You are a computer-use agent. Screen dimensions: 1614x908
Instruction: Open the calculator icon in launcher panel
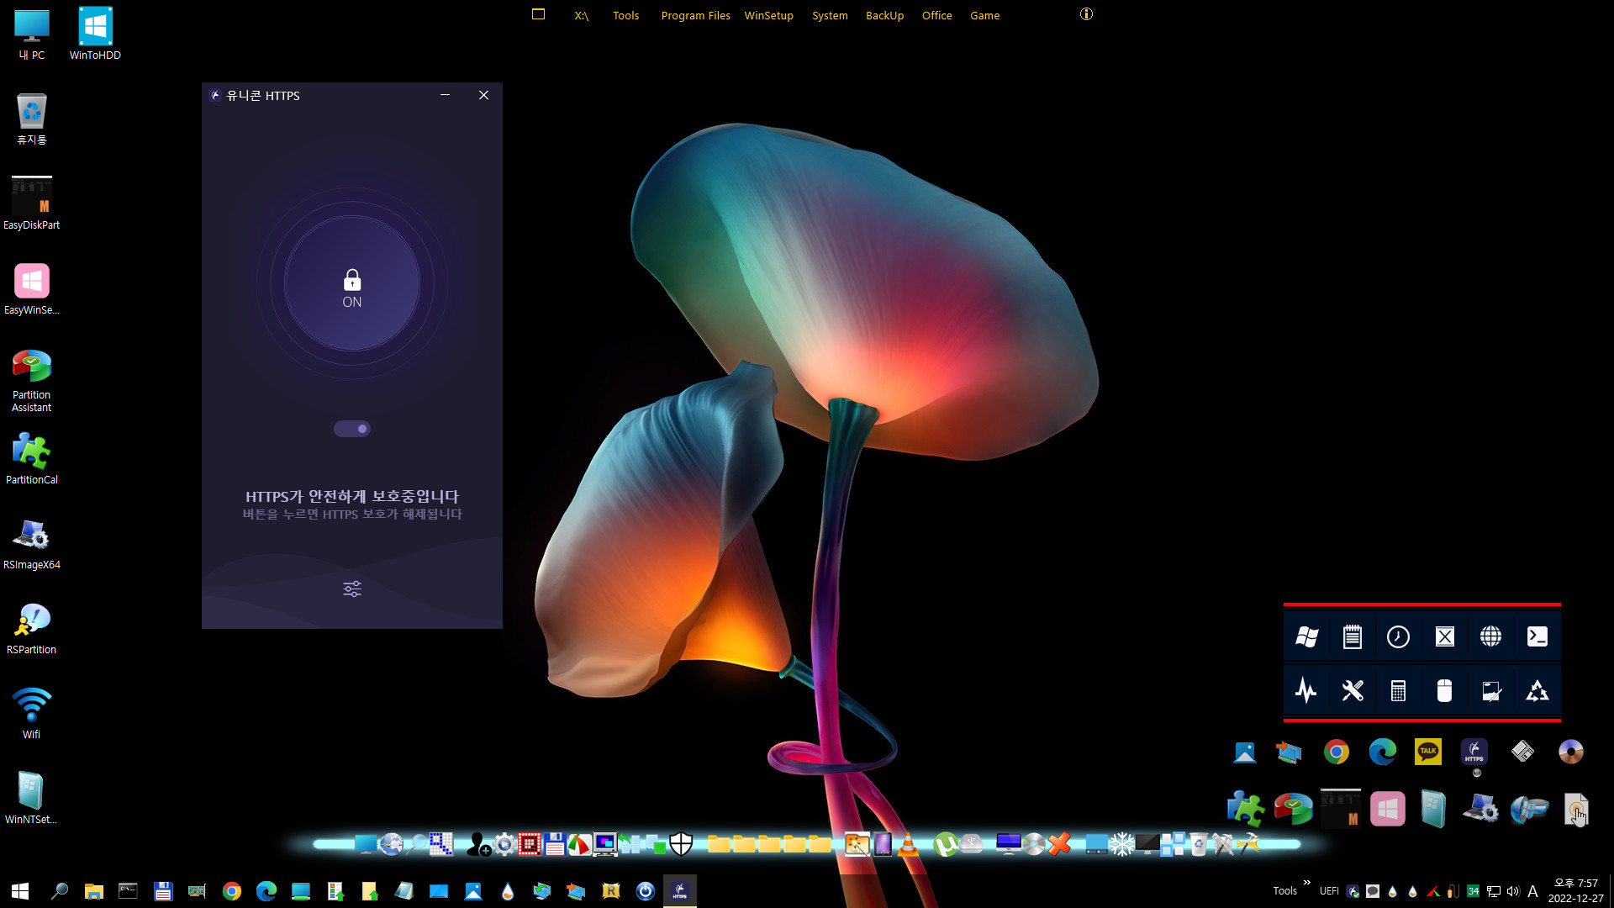coord(1398,690)
